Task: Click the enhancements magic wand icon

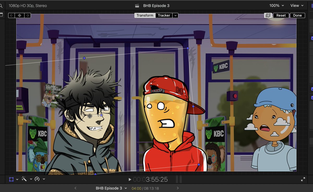Action: (x=24, y=179)
